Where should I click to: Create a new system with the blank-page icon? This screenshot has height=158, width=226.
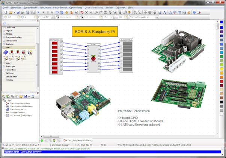pyautogui.click(x=6, y=12)
